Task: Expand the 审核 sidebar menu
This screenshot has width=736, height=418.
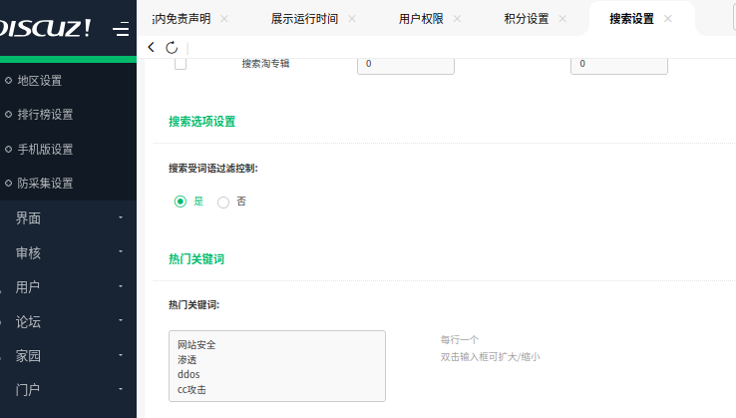Action: (68, 252)
